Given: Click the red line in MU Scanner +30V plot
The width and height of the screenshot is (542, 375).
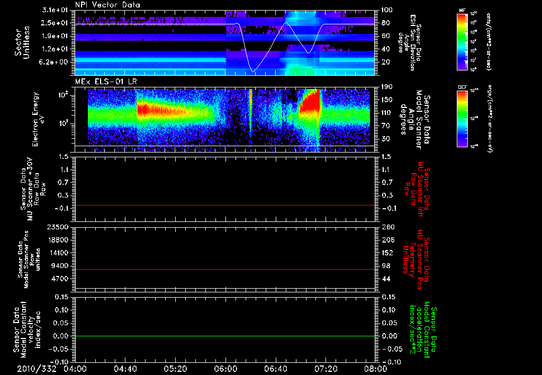Looking at the screenshot, I should (x=224, y=205).
